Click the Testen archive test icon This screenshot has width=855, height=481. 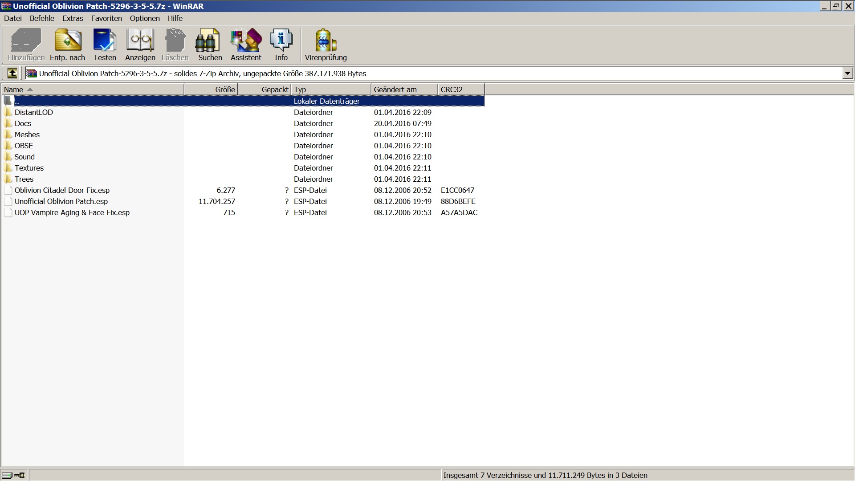(105, 45)
